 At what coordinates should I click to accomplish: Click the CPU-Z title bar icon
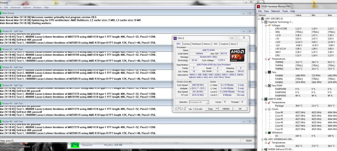pos(175,38)
